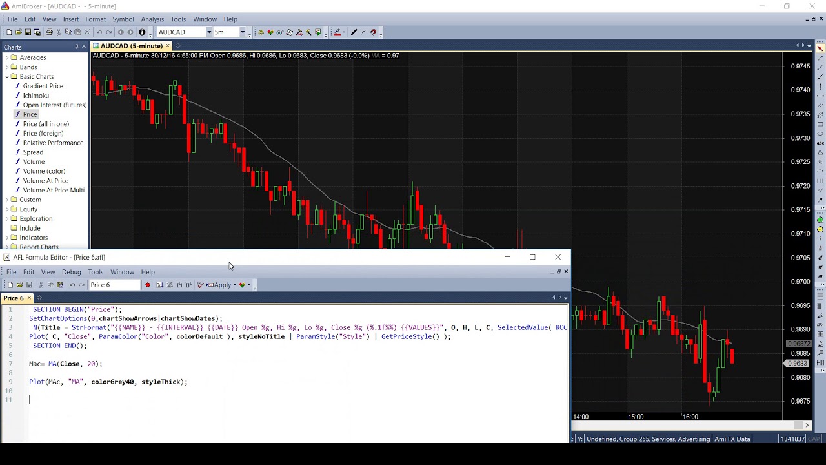Expand the Equity folder in the Charts tree
This screenshot has width=826, height=465.
tap(7, 209)
